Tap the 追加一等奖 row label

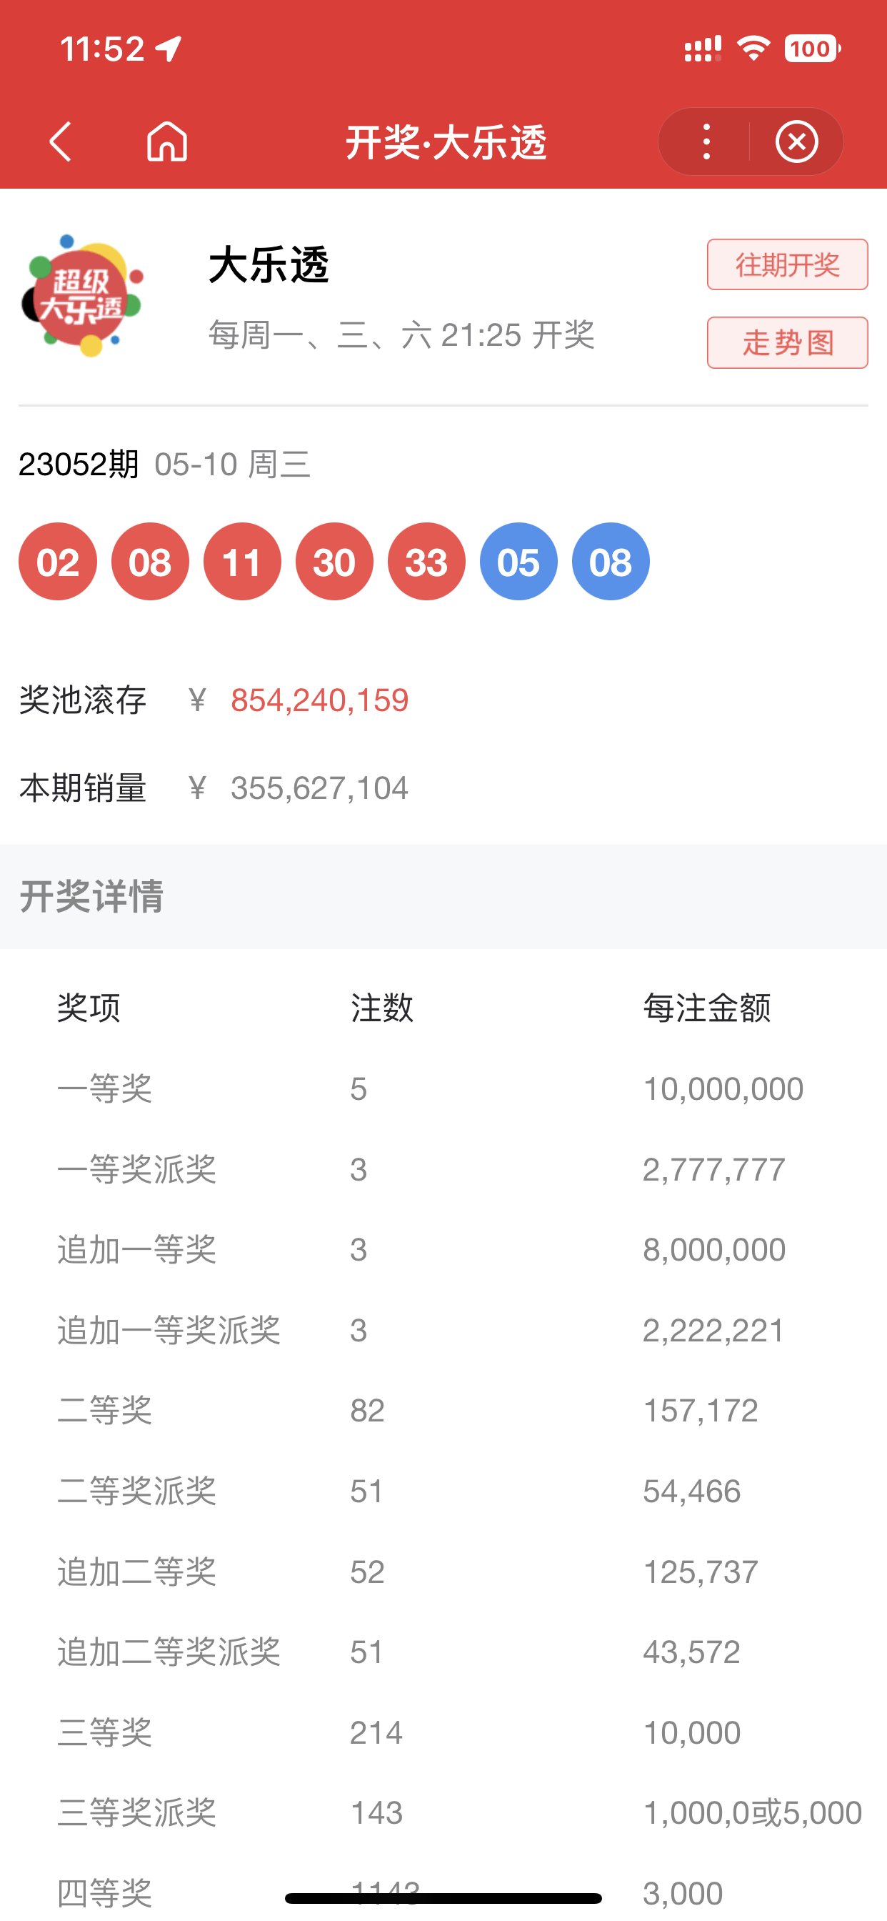pos(137,1250)
